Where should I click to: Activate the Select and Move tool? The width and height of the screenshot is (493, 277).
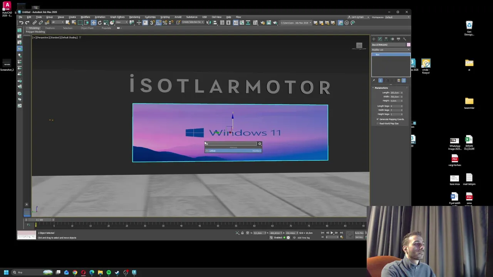tap(94, 22)
